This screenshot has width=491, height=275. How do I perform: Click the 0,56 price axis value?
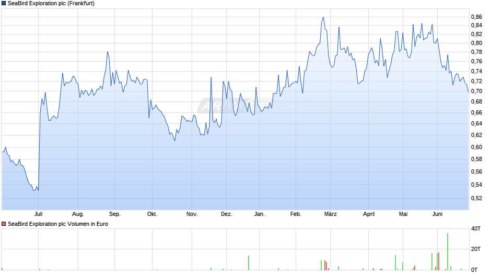click(476, 171)
